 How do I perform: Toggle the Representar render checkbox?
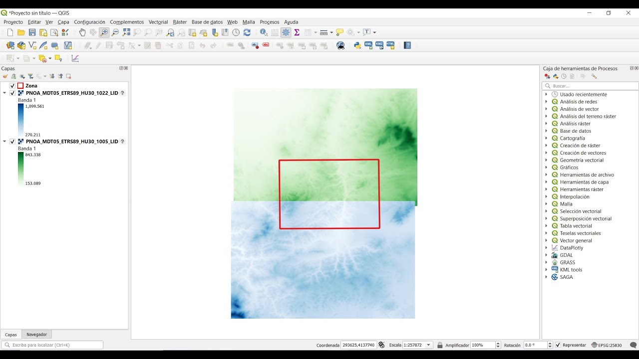coord(558,345)
